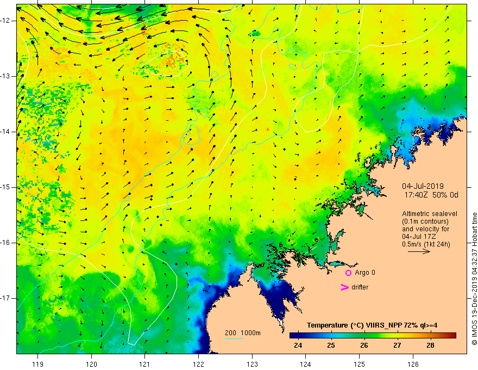The width and height of the screenshot is (478, 370).
Task: Click colorbar tick label 24
Action: pyautogui.click(x=298, y=346)
